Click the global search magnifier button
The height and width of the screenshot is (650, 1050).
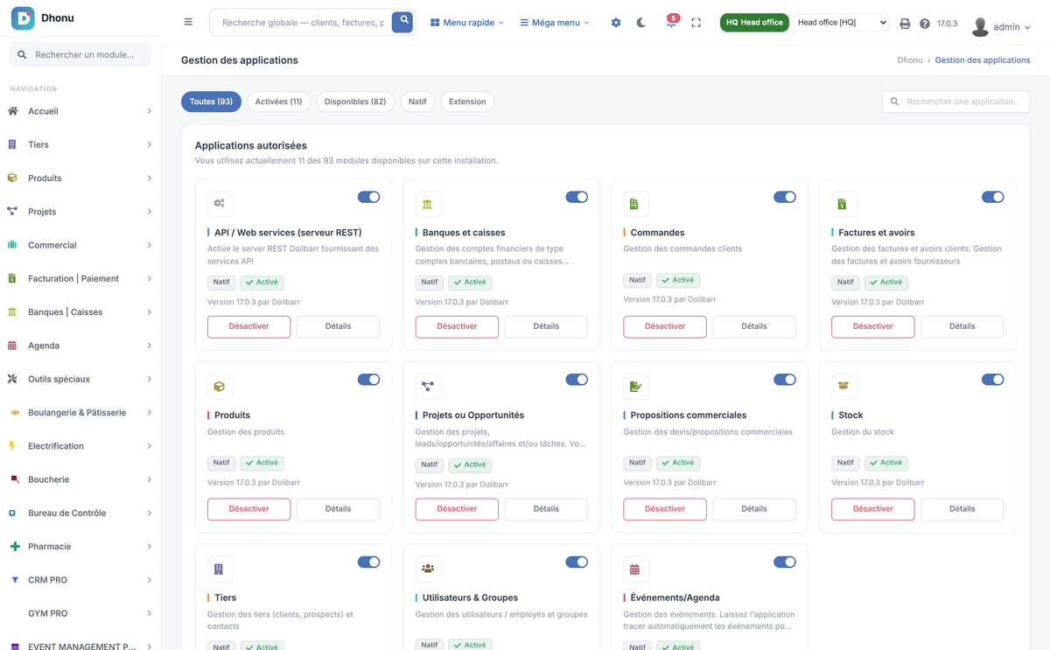402,22
